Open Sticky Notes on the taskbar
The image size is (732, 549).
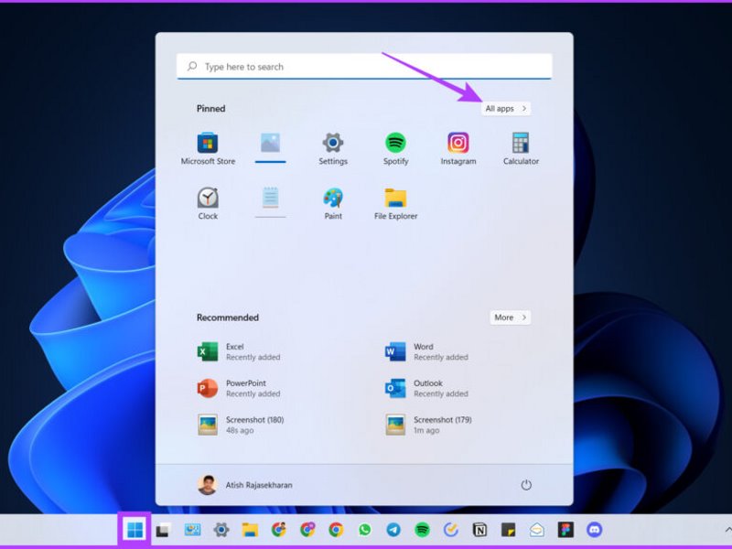tap(508, 530)
